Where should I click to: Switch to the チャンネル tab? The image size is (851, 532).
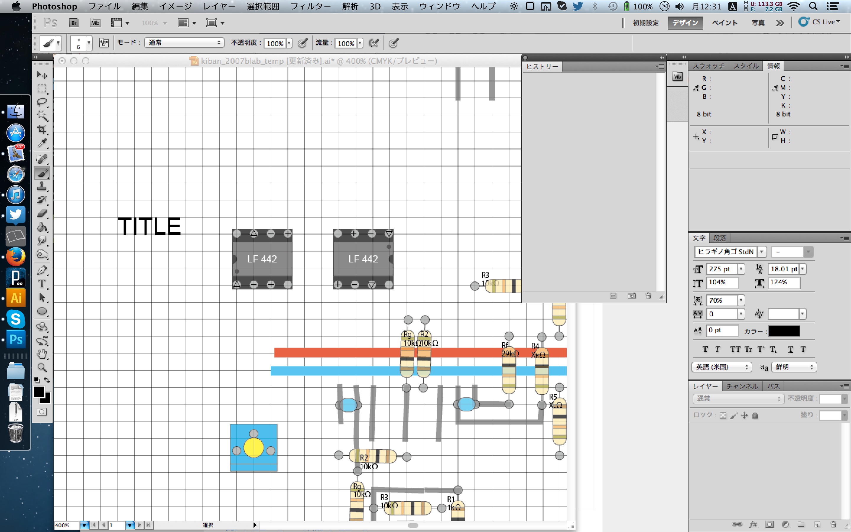click(742, 386)
